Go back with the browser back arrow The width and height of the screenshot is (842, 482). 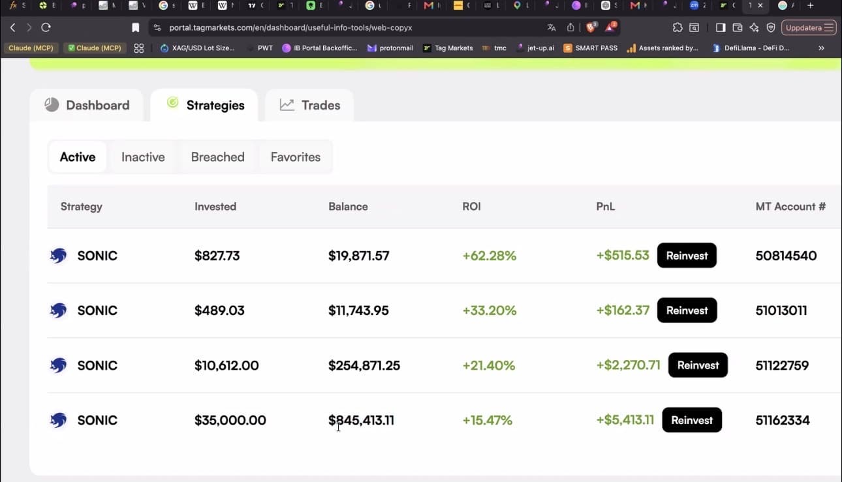click(12, 27)
